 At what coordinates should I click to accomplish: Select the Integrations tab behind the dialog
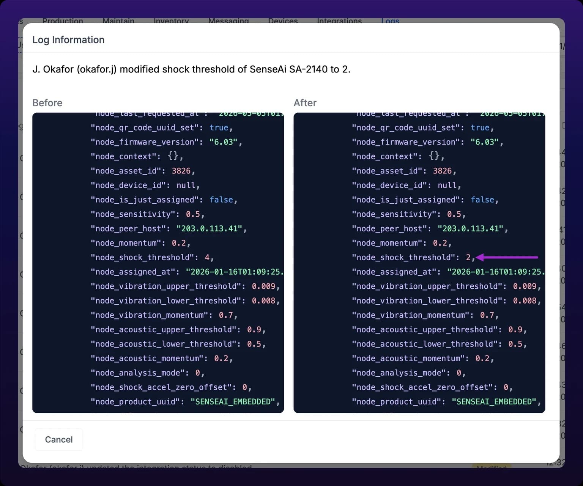[339, 21]
